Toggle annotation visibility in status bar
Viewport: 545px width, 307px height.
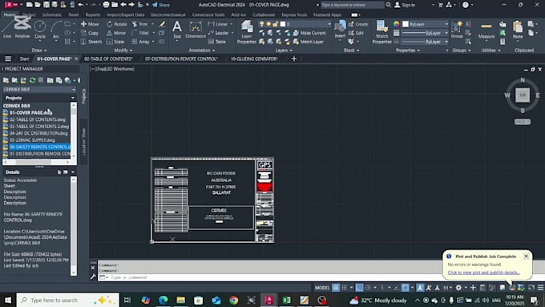tap(420, 288)
